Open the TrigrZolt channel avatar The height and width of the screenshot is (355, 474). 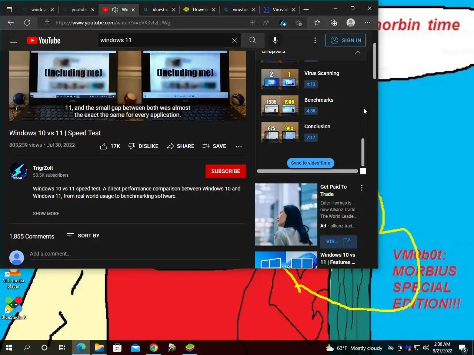click(18, 171)
